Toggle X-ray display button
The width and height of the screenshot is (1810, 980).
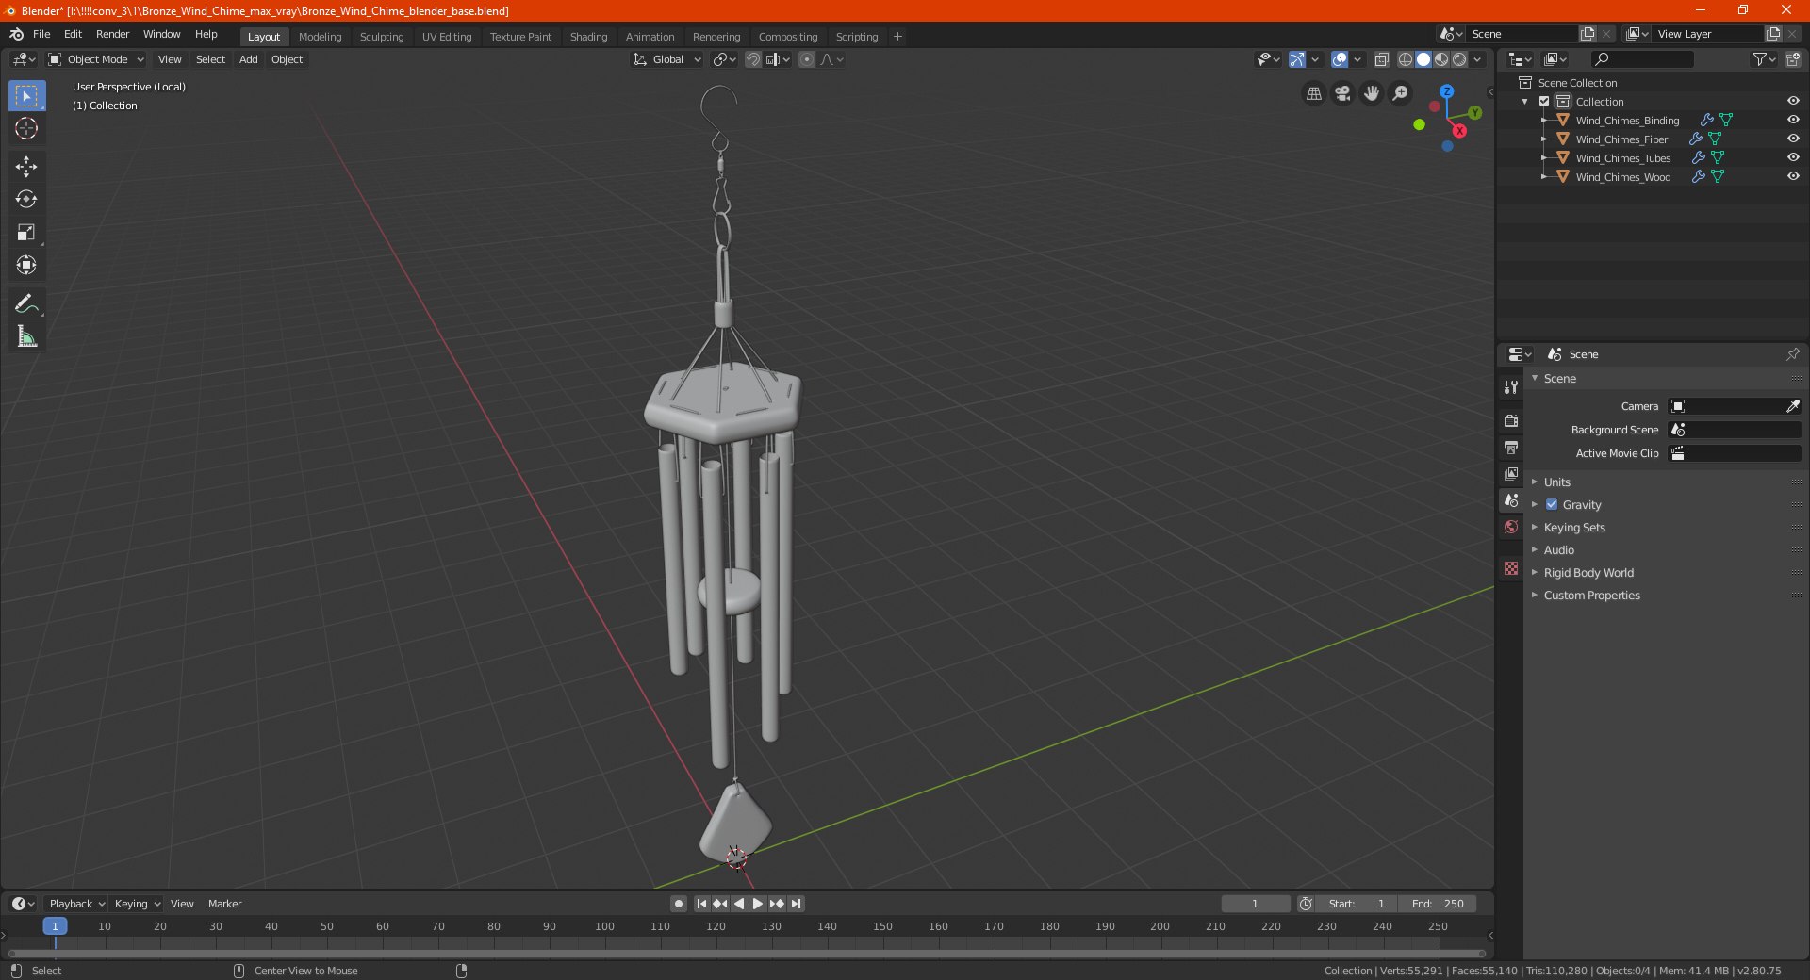[1381, 59]
